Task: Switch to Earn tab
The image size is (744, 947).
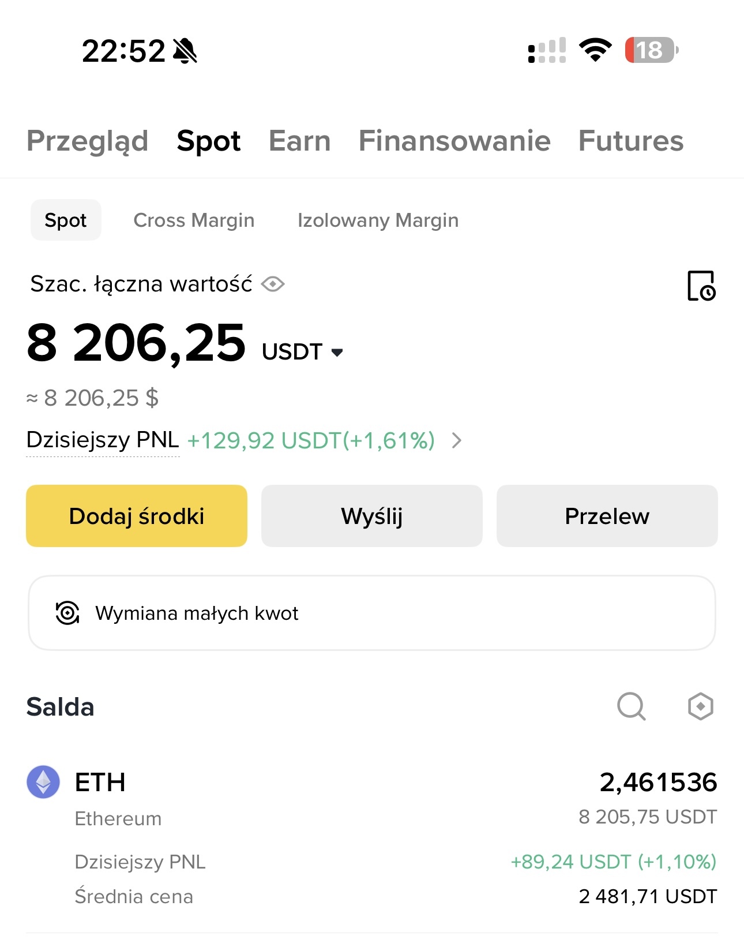Action: click(299, 141)
